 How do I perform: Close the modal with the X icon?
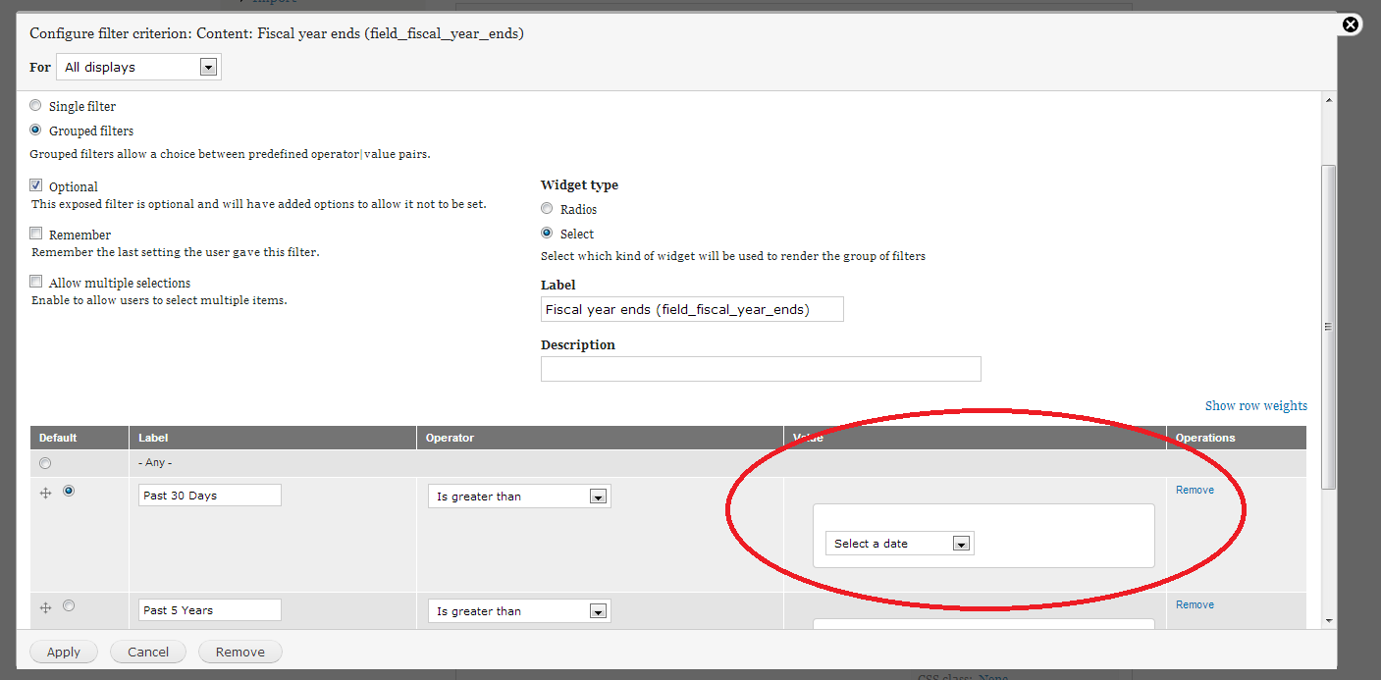point(1351,25)
